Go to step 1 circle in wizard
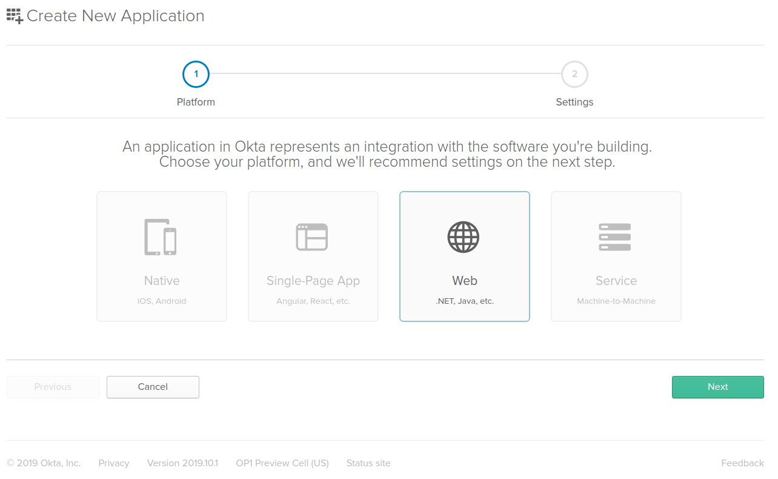 [196, 75]
